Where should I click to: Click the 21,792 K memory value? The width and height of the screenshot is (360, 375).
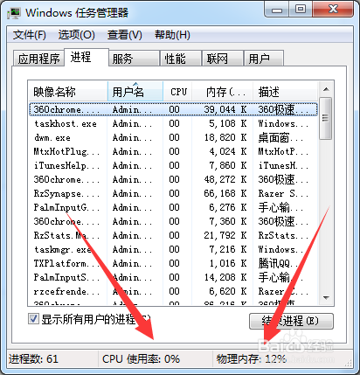coord(225,235)
